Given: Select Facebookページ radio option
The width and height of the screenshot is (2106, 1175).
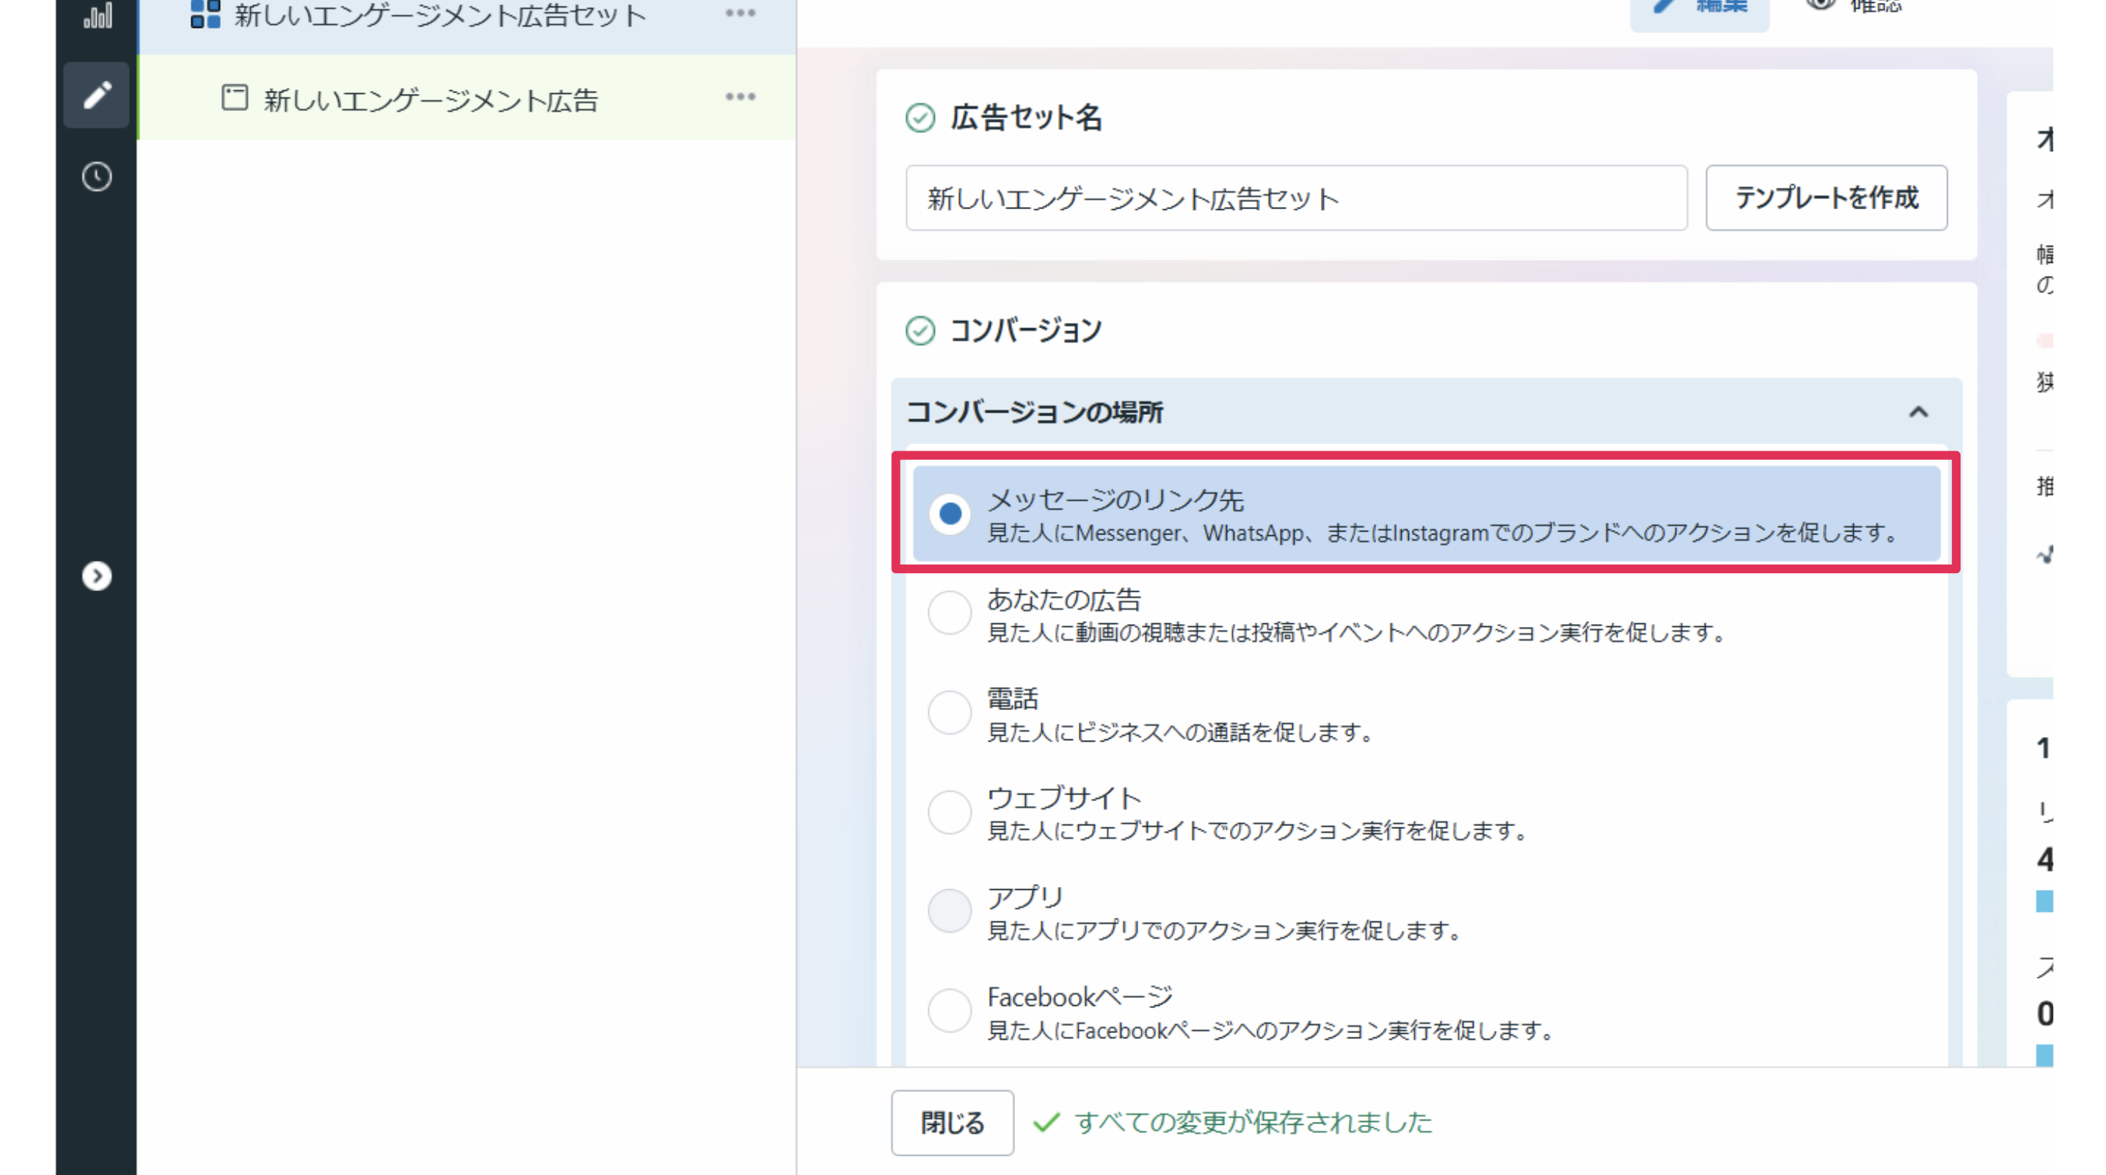Looking at the screenshot, I should click(x=949, y=1011).
